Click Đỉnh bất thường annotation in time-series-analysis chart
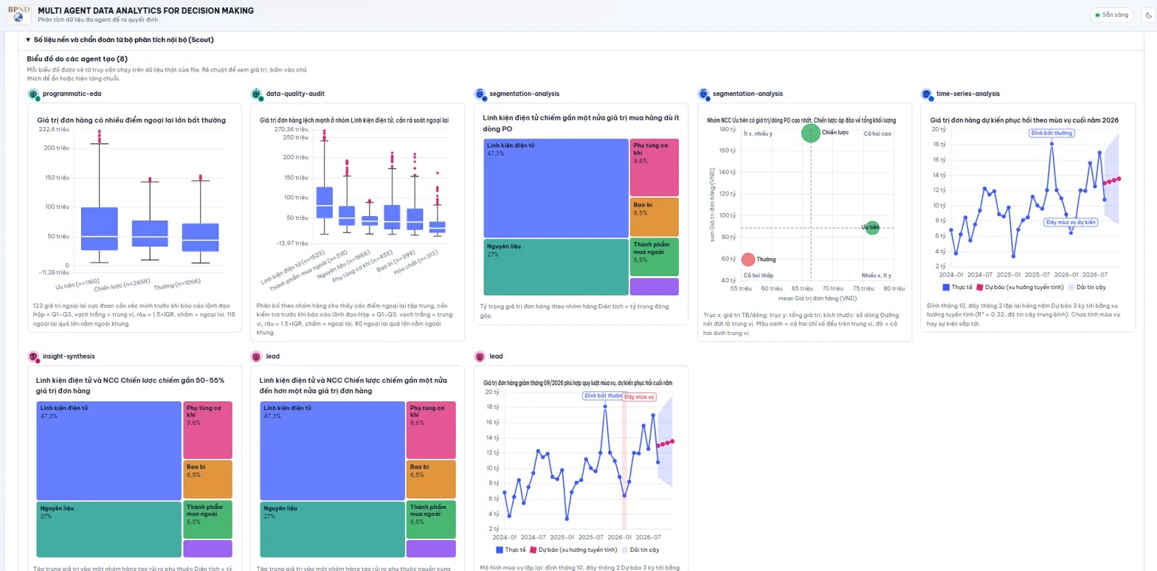 click(1051, 134)
